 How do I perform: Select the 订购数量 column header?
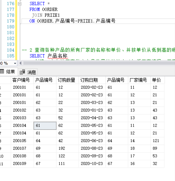(68, 80)
